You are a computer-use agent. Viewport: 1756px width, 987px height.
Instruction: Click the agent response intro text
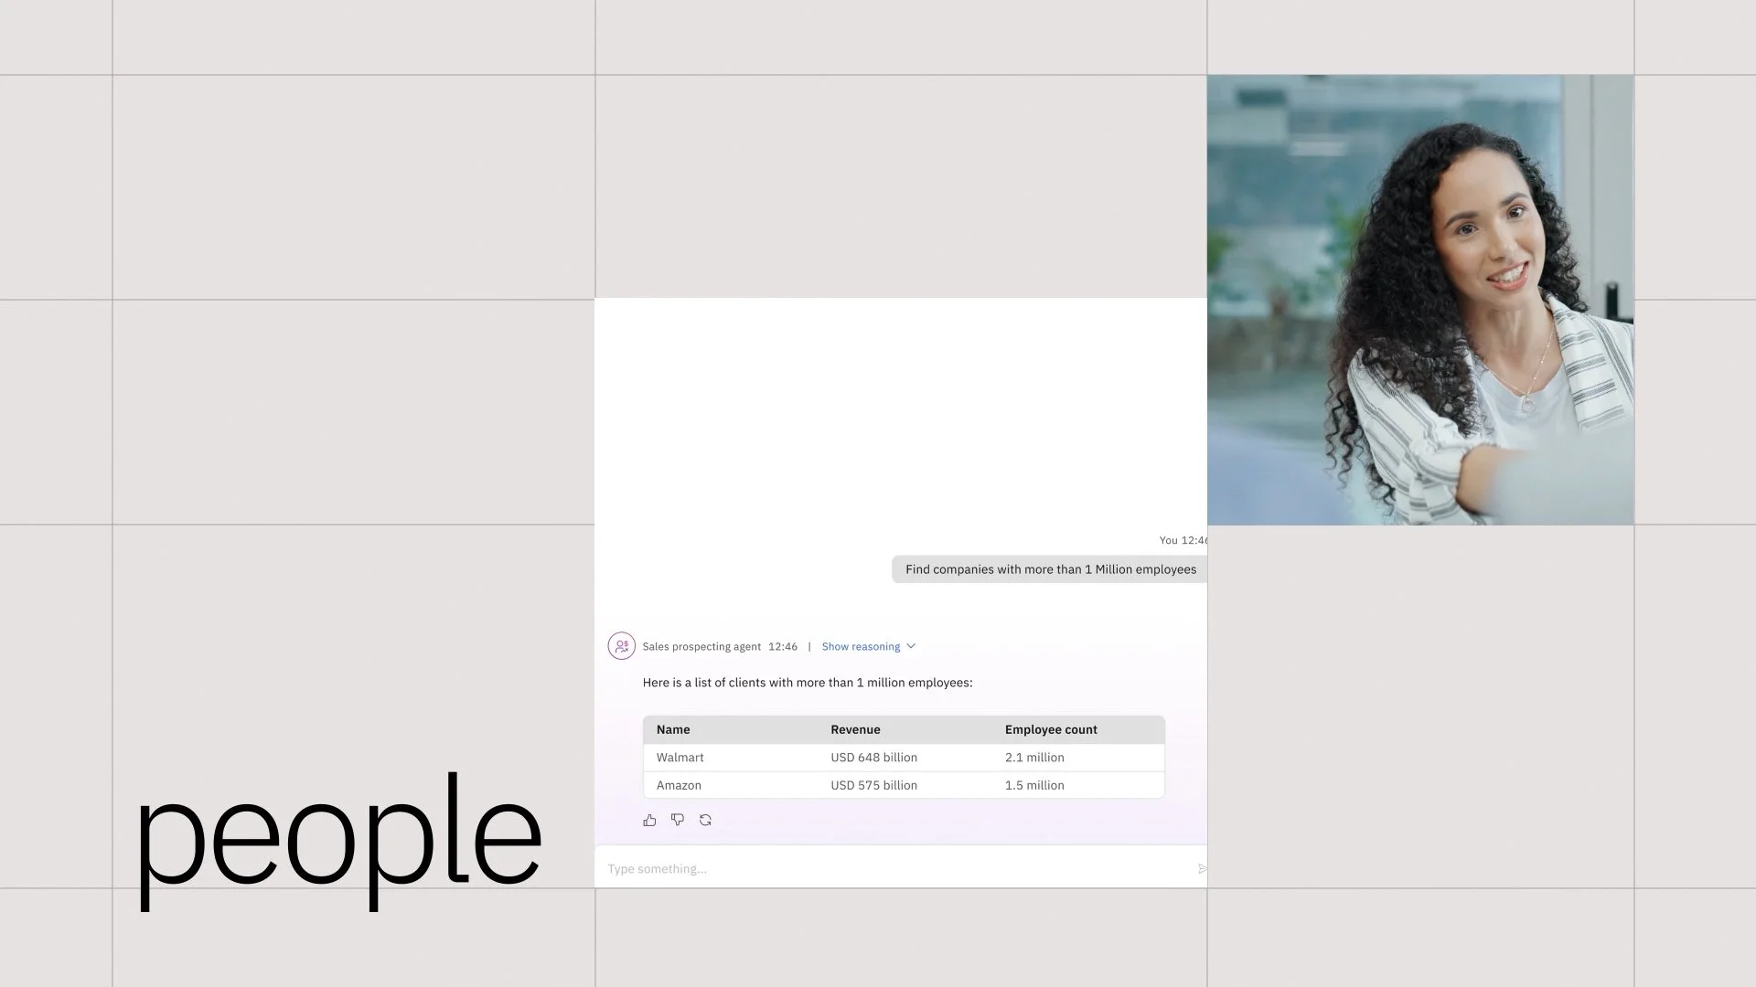click(x=807, y=683)
